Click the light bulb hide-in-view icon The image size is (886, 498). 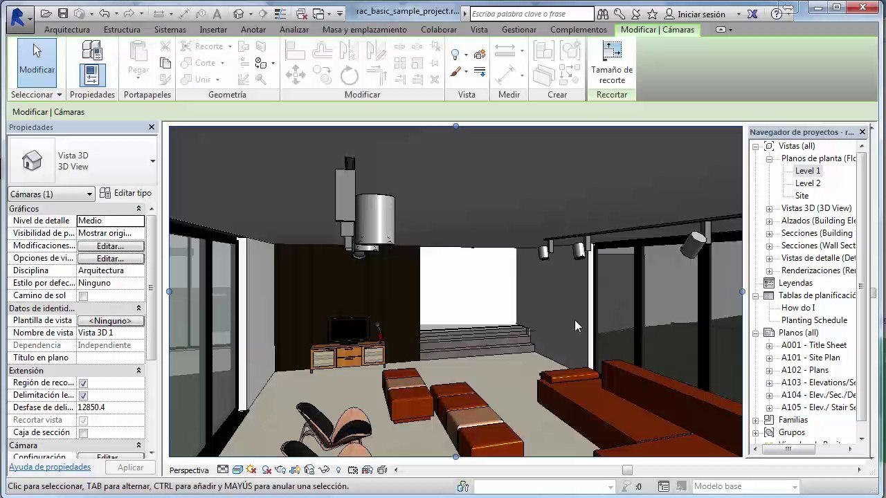pyautogui.click(x=455, y=55)
